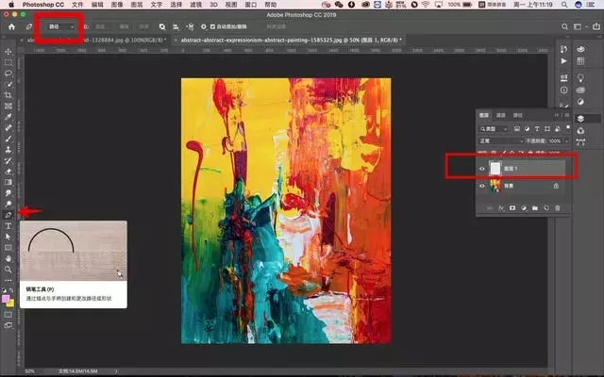Image resolution: width=604 pixels, height=377 pixels.
Task: Click the Home icon in options bar
Action: [10, 27]
